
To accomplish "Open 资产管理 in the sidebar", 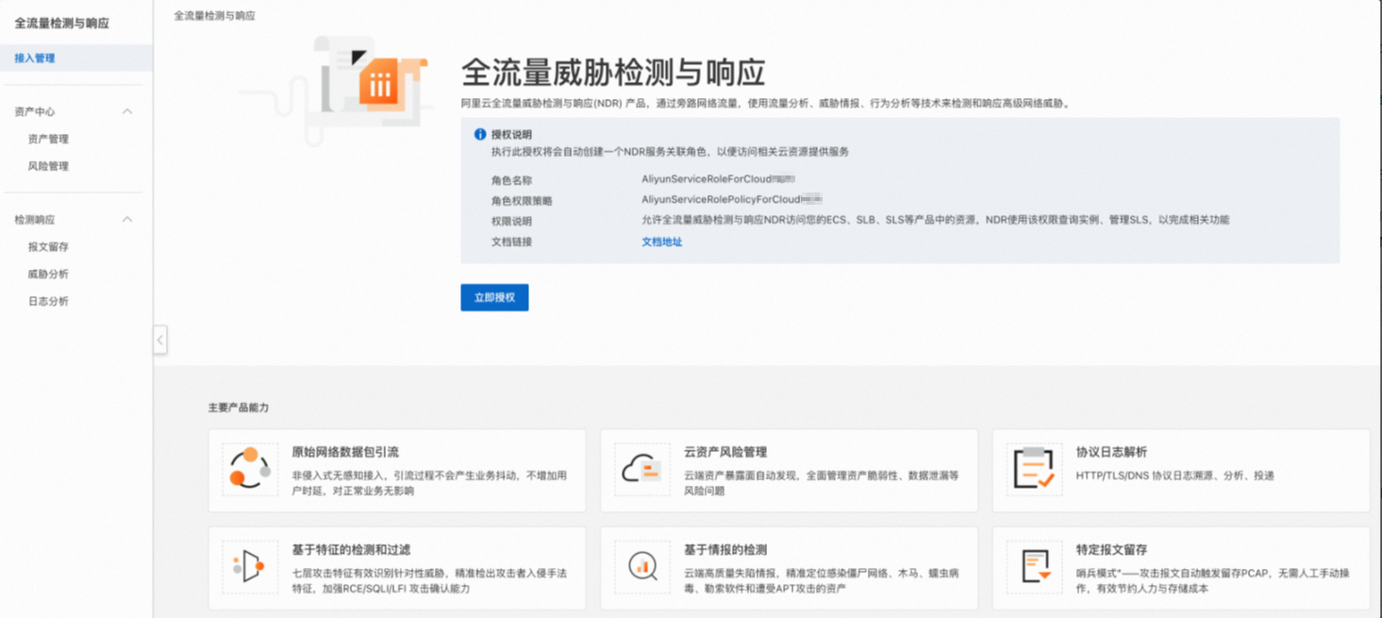I will click(x=48, y=139).
